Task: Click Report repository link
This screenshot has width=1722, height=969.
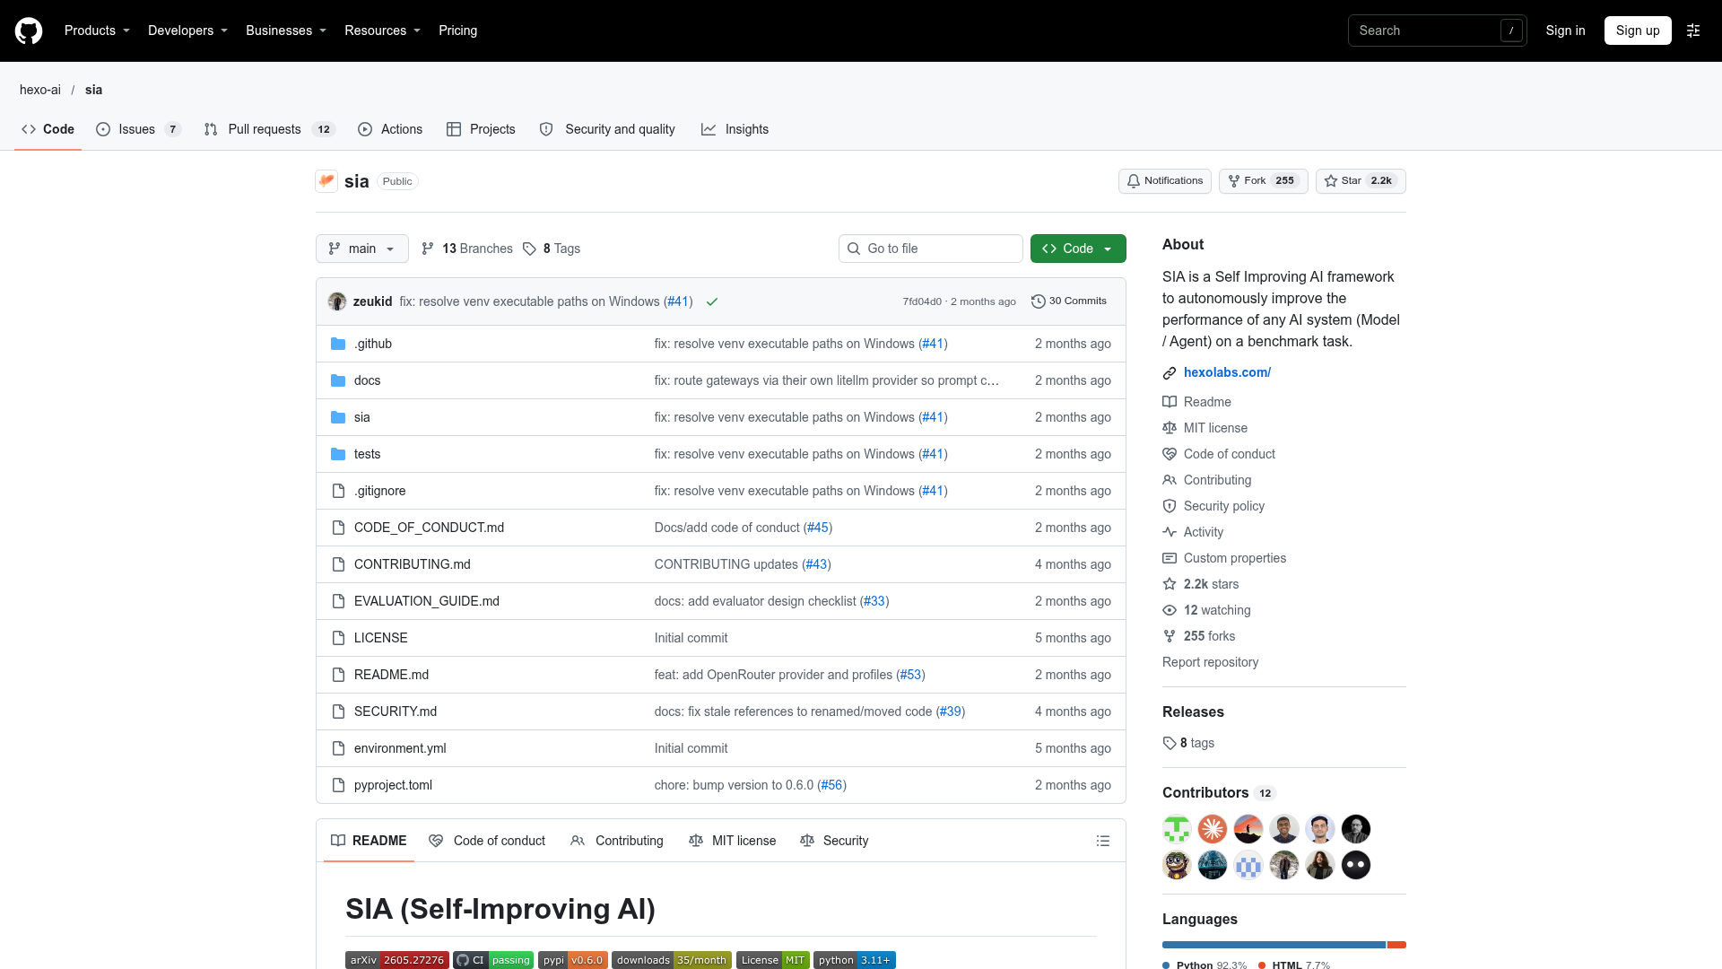Action: pyautogui.click(x=1210, y=662)
